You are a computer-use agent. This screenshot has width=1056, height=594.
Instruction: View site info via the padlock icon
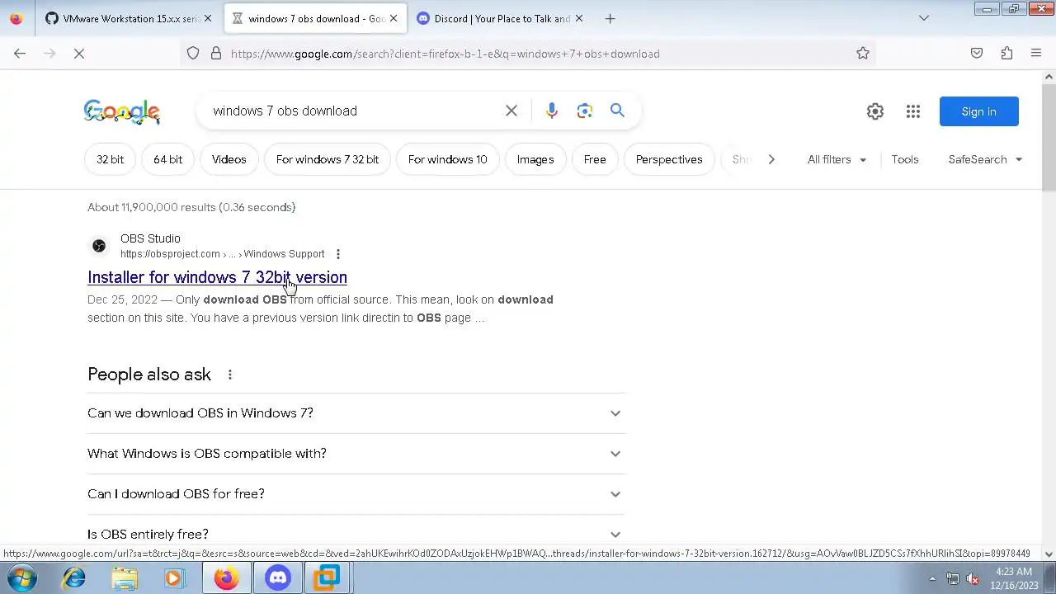(216, 54)
